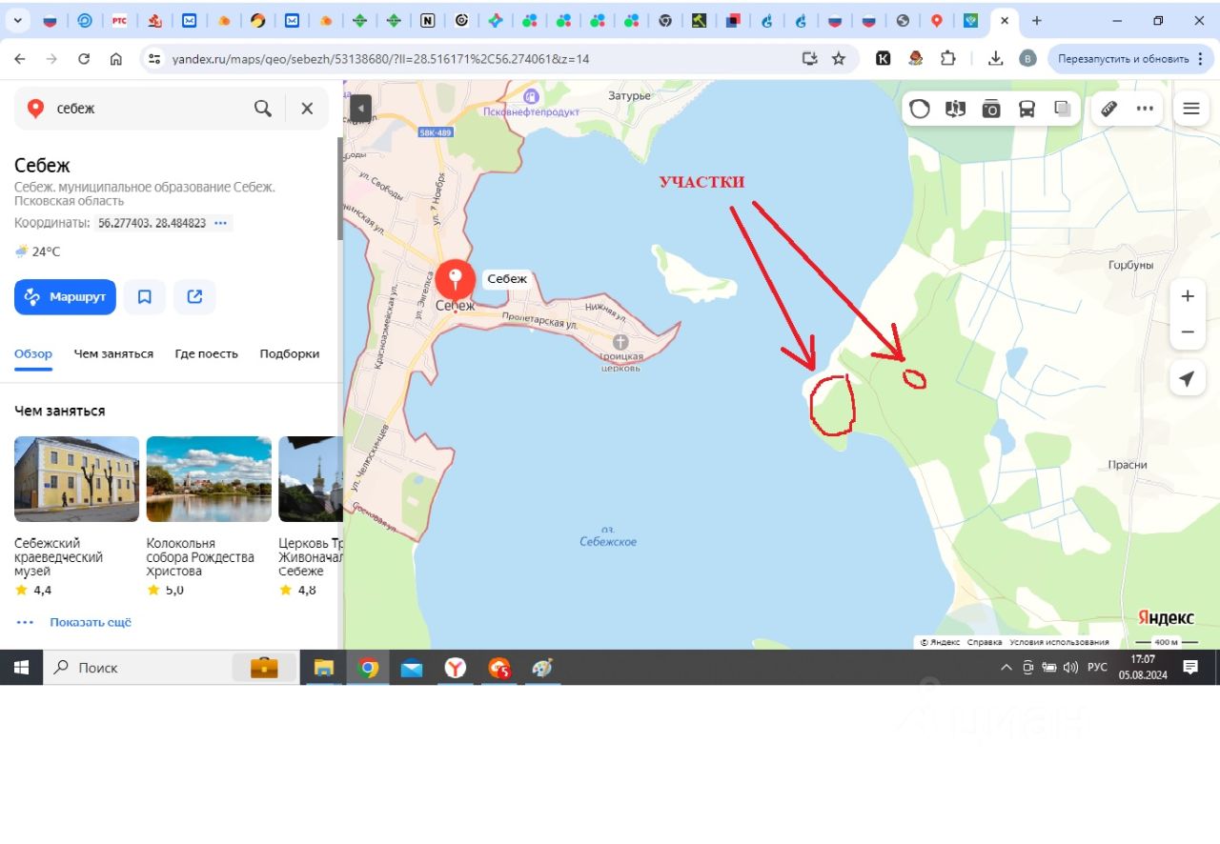Enable public transport bus layer
1220x844 pixels.
1027,109
